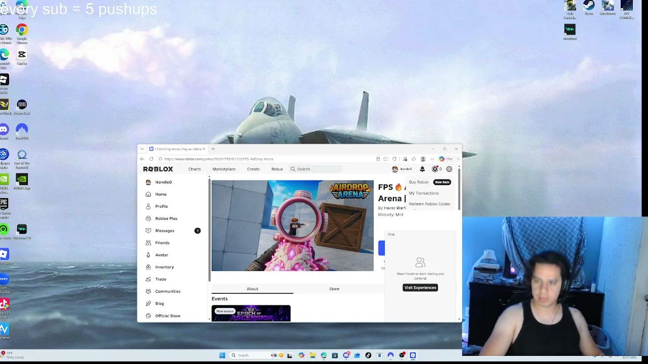Click the Visit Experiences button
648x364 pixels.
(420, 288)
